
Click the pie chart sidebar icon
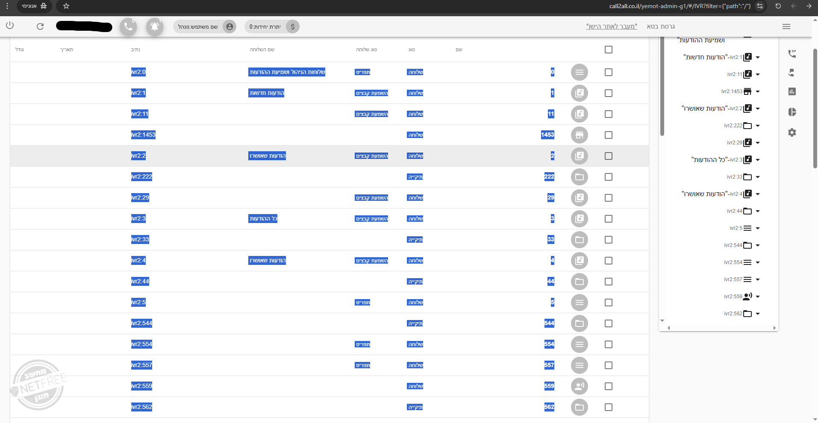[792, 112]
